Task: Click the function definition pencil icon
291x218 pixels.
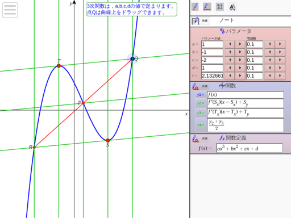Action: click(196, 139)
